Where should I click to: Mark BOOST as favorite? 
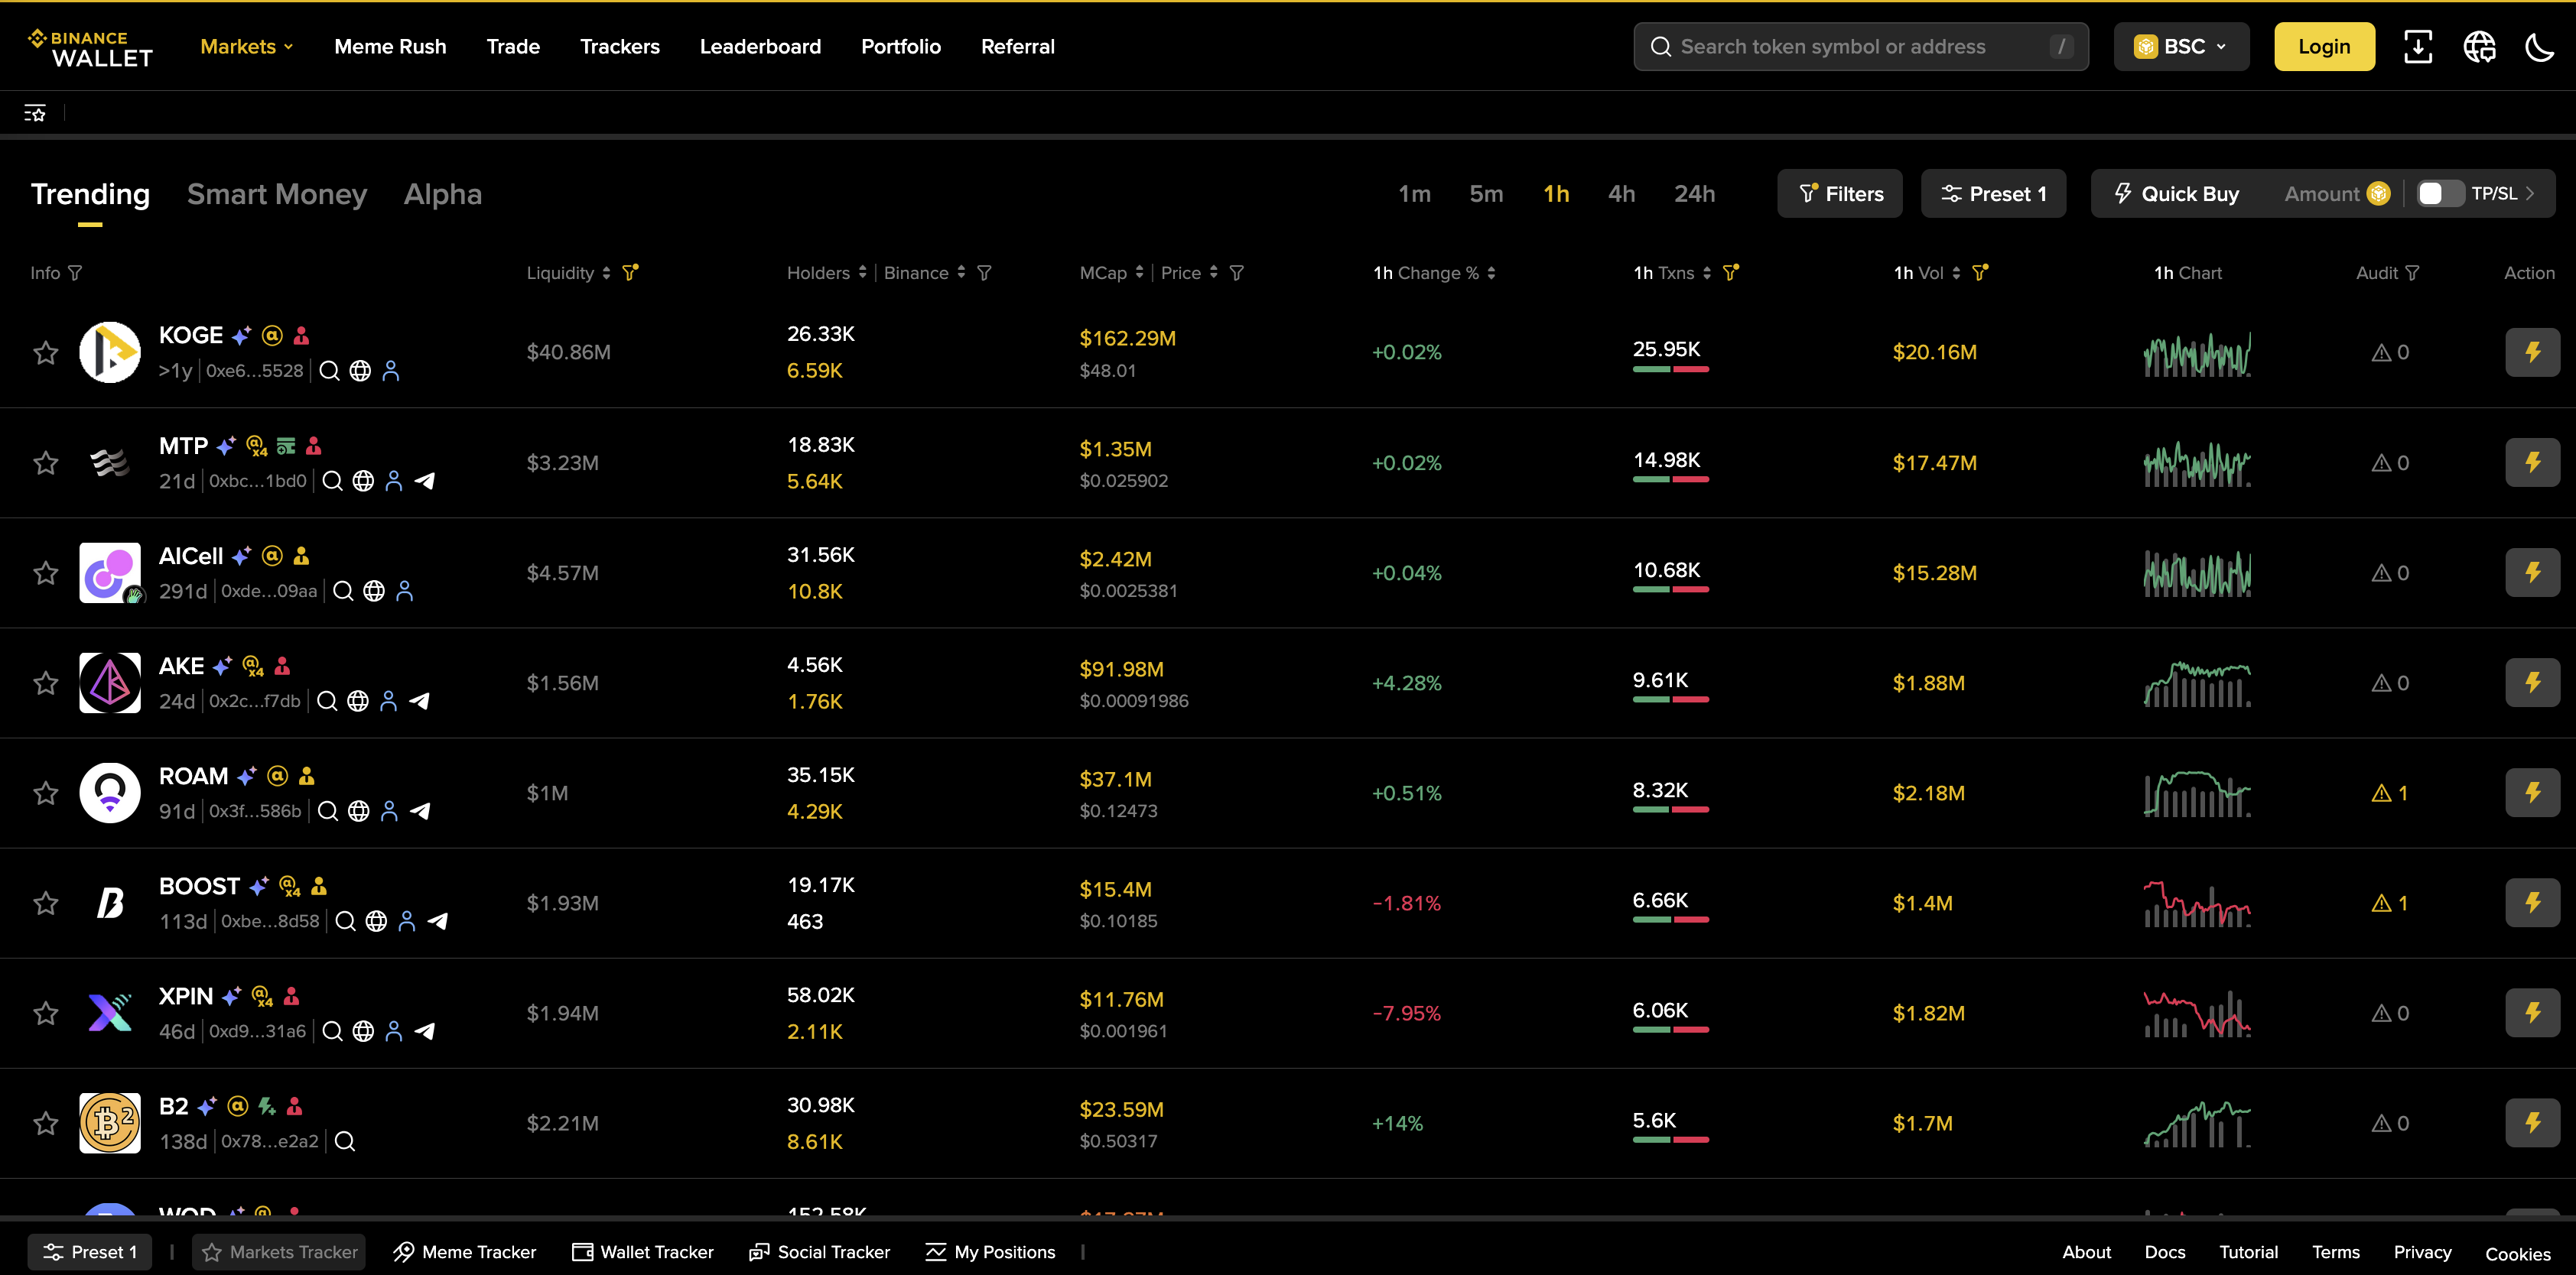click(x=46, y=904)
